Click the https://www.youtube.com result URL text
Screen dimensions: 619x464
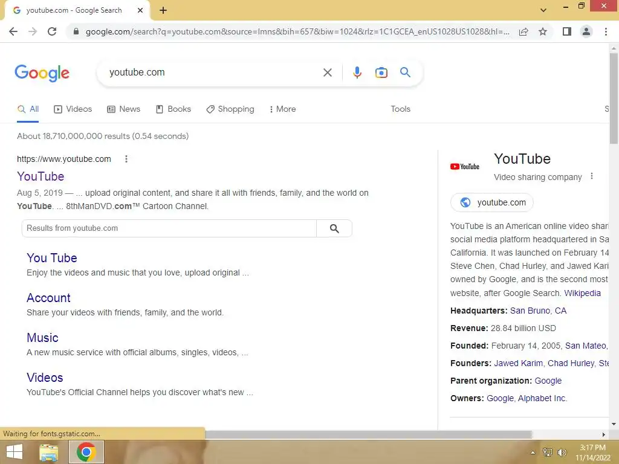tap(64, 159)
